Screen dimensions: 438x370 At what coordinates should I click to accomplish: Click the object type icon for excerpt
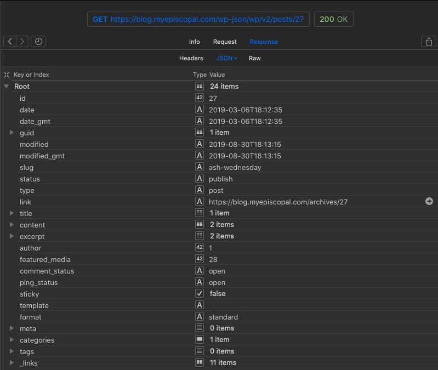[x=200, y=236]
